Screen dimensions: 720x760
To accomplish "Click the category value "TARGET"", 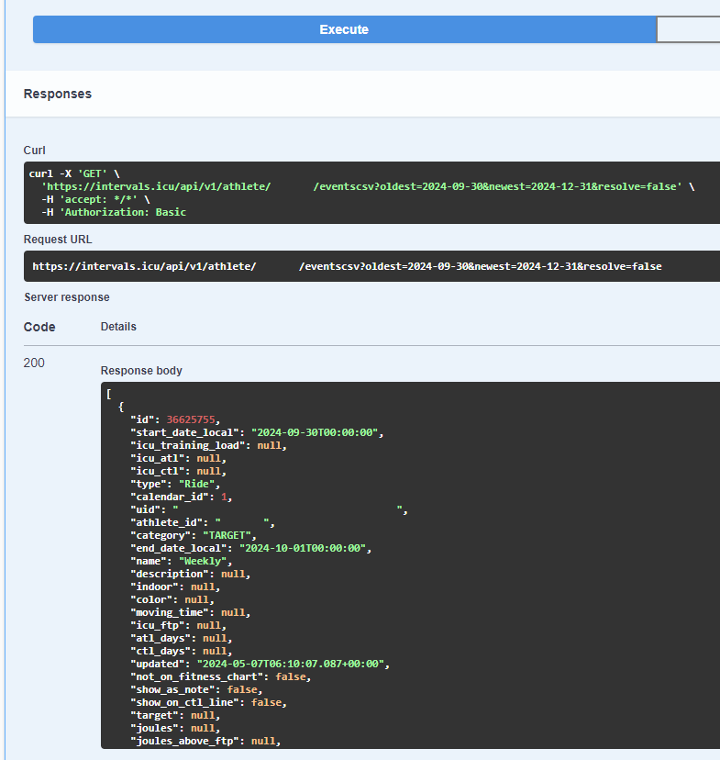I will pyautogui.click(x=227, y=535).
